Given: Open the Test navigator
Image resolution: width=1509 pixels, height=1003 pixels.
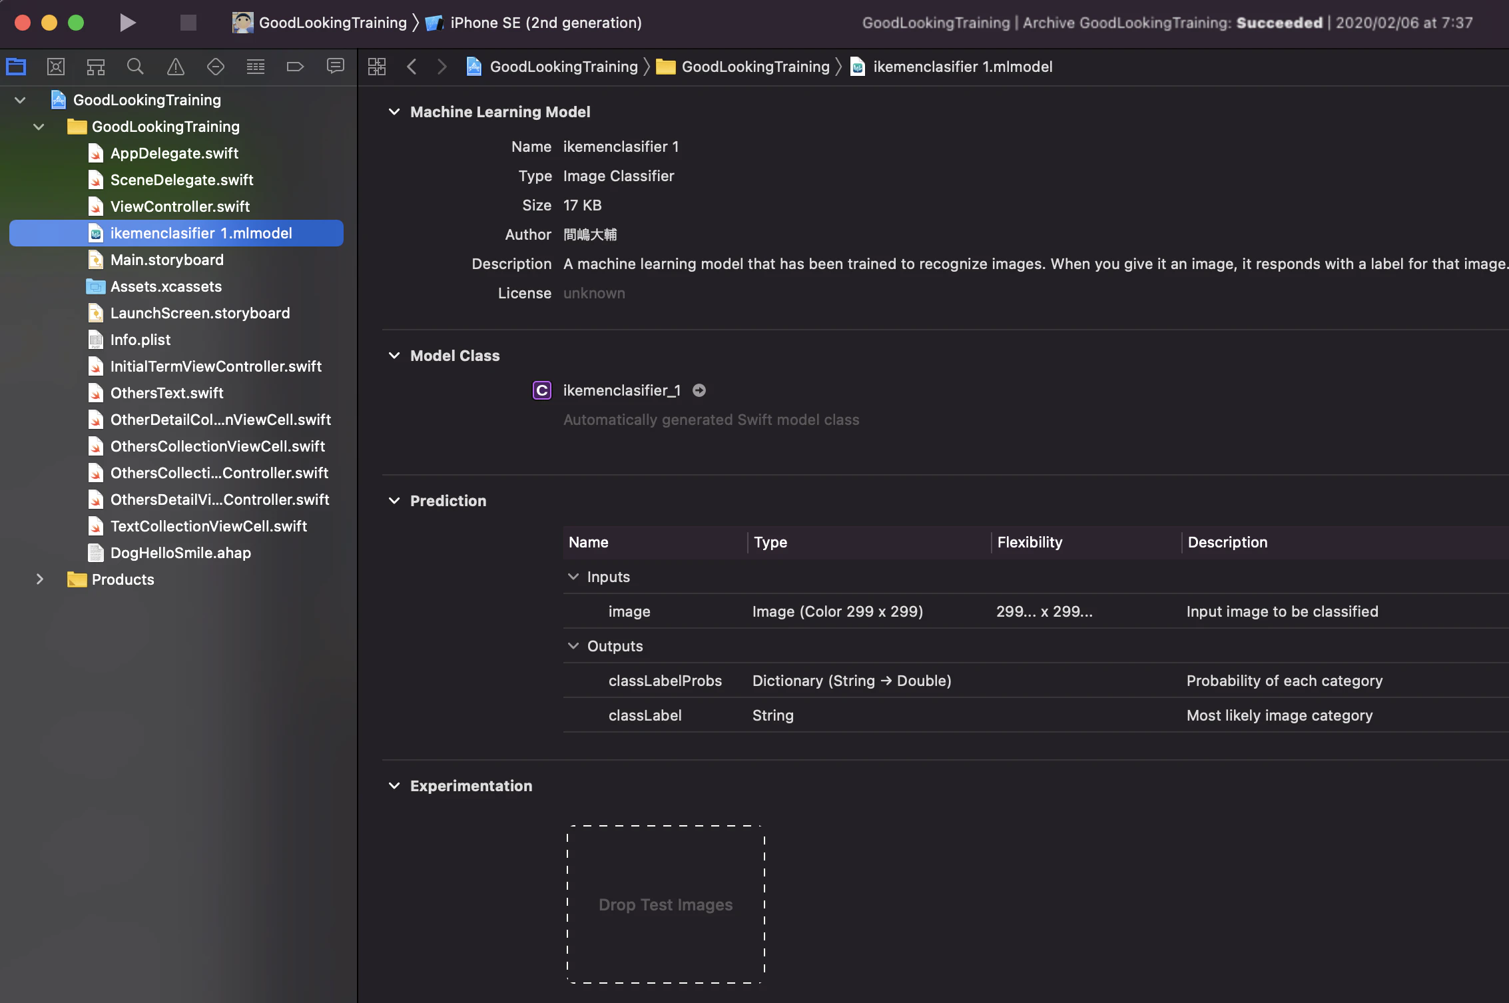Looking at the screenshot, I should tap(215, 67).
